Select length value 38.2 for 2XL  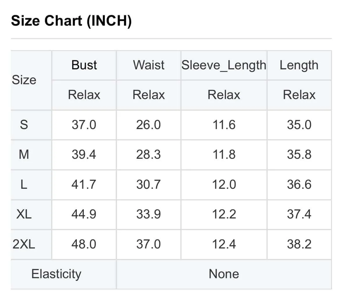point(299,244)
